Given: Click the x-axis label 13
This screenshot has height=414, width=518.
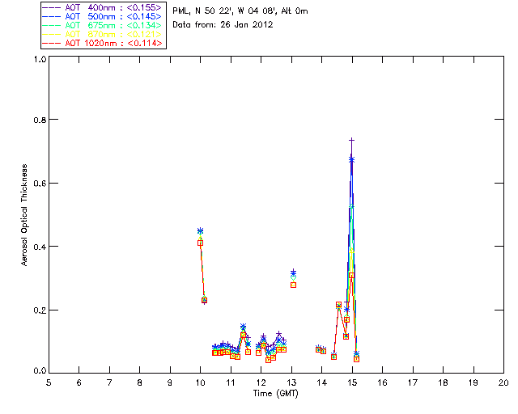Looking at the screenshot, I should pos(291,383).
